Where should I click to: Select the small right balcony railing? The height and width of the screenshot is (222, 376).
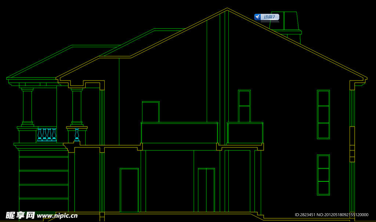click(245, 133)
